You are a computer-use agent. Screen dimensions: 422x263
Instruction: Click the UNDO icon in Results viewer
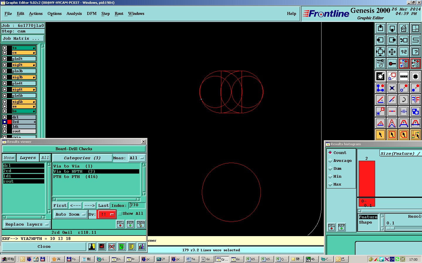point(141,224)
